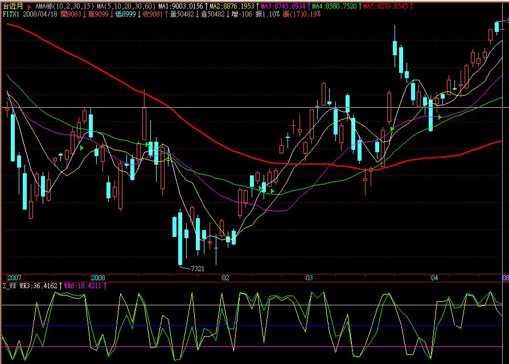Click the red up arrow after MA5 value
Screen dimensions: 509x364
tap(411, 5)
